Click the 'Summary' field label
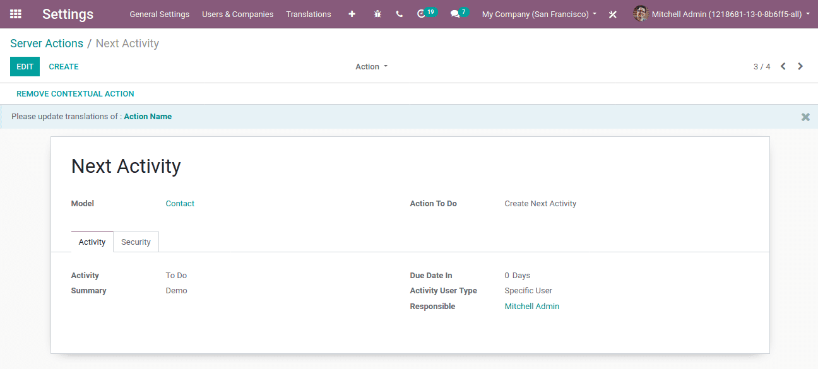This screenshot has width=818, height=369. coord(89,291)
